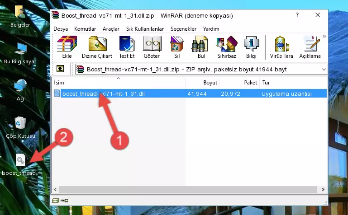Run Test Et on the archive
348x215 pixels.
click(x=127, y=47)
